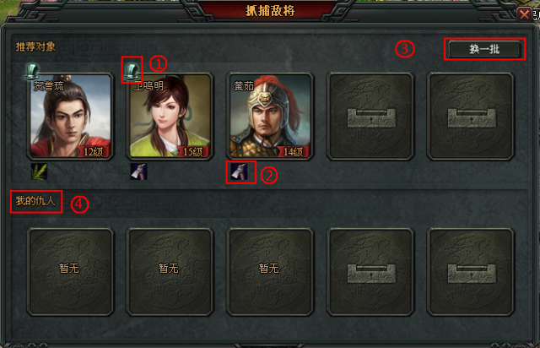
Task: Click the green hat icon above 贺誉琉
Action: click(32, 72)
